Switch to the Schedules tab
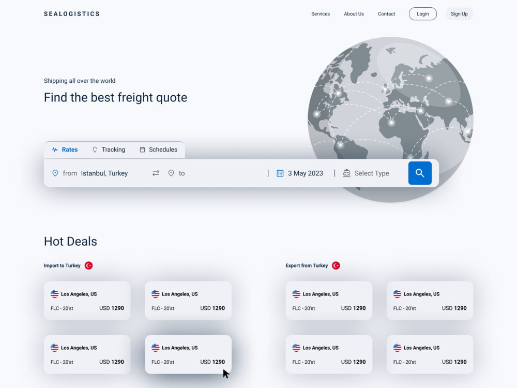This screenshot has height=388, width=517. pyautogui.click(x=158, y=150)
